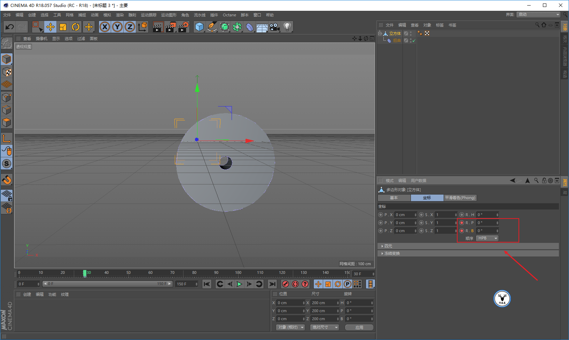Open the 摄像机 viewport menu

[x=41, y=39]
